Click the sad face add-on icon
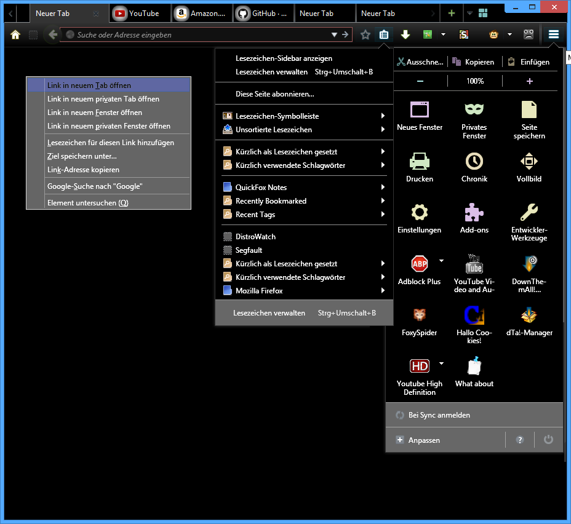 coord(529,34)
